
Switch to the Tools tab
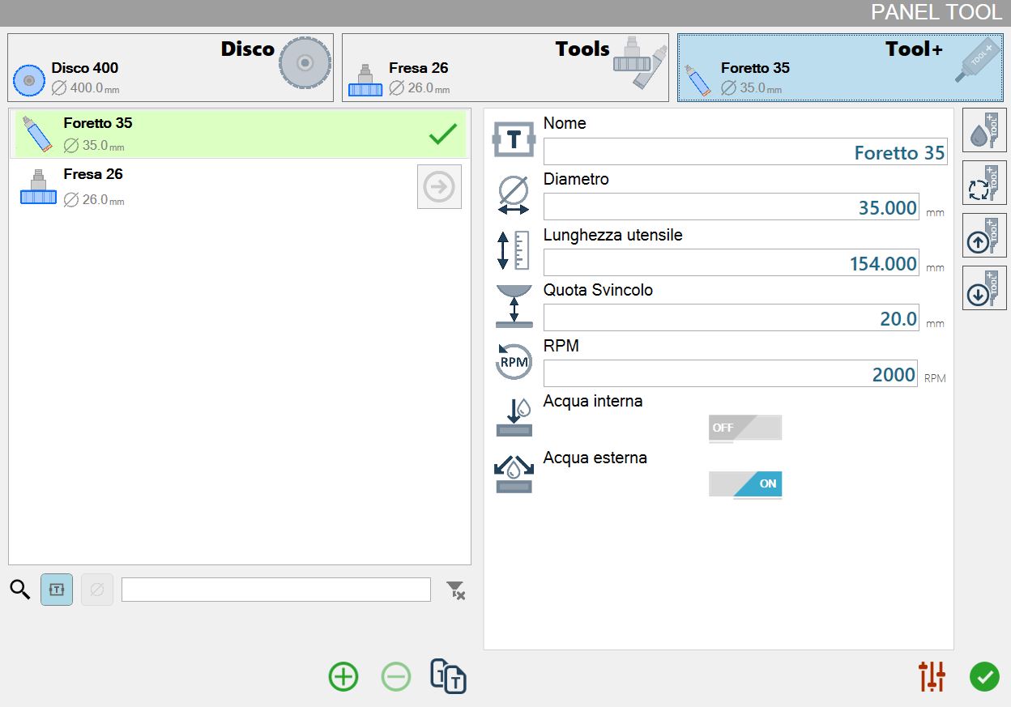point(505,67)
